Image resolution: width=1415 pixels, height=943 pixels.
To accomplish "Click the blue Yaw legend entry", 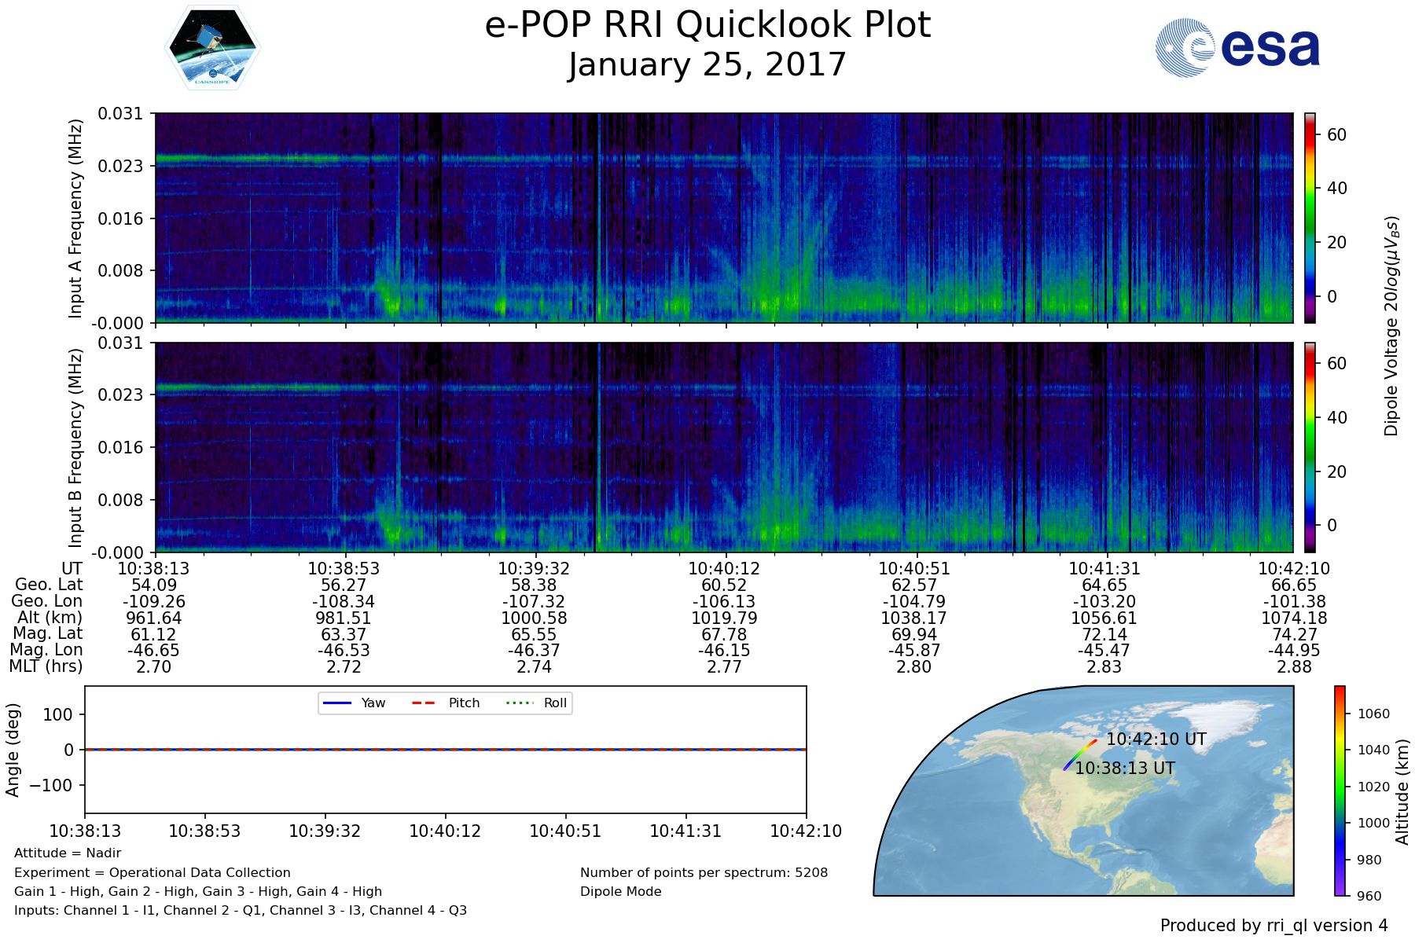I will click(x=354, y=703).
